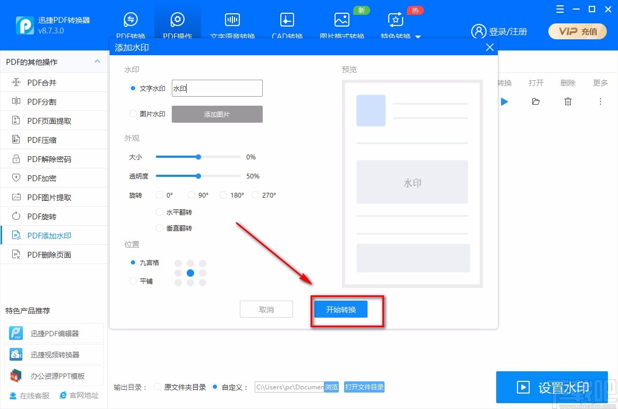
Task: Open the hamburger menu top right
Action: click(559, 9)
